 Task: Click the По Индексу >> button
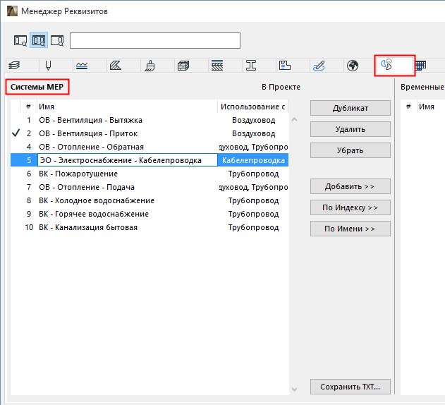(350, 207)
